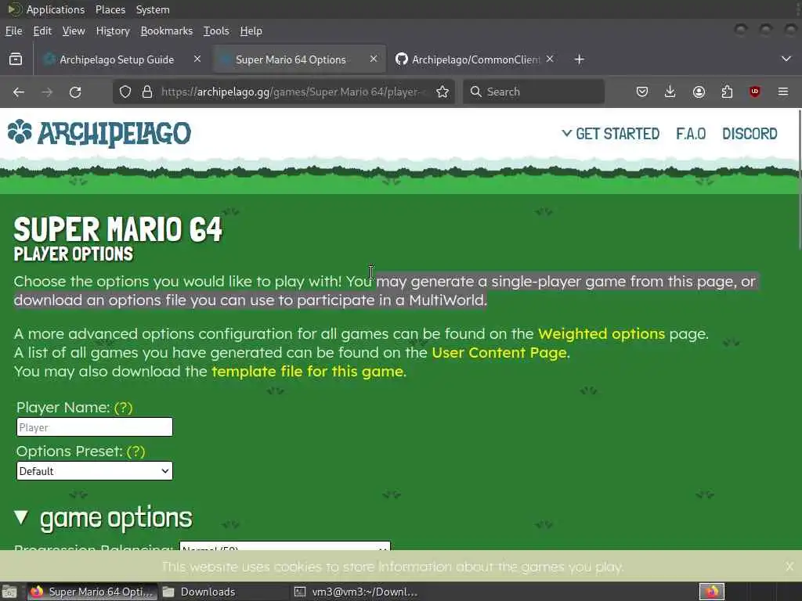Dismiss the cookie notice with the X
802x601 pixels.
click(789, 567)
